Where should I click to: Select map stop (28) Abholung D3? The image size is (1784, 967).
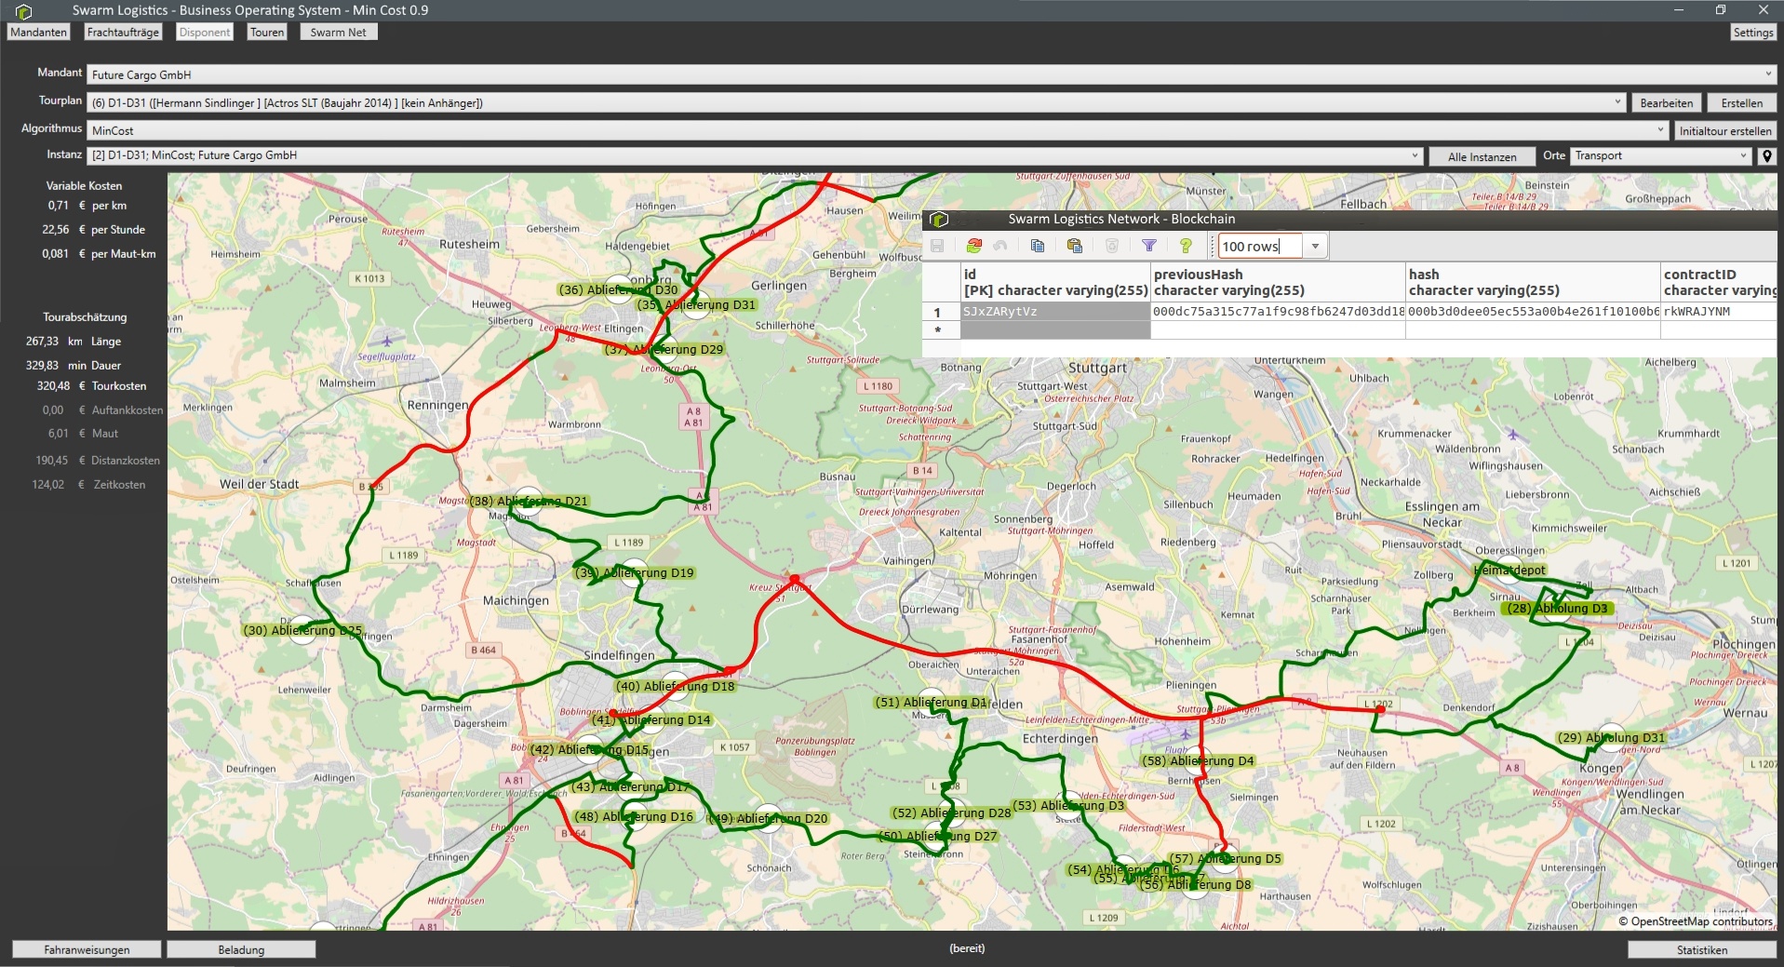tap(1557, 609)
